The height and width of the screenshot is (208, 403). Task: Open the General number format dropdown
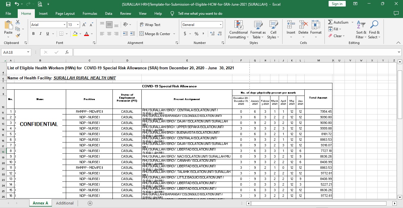pyautogui.click(x=220, y=25)
